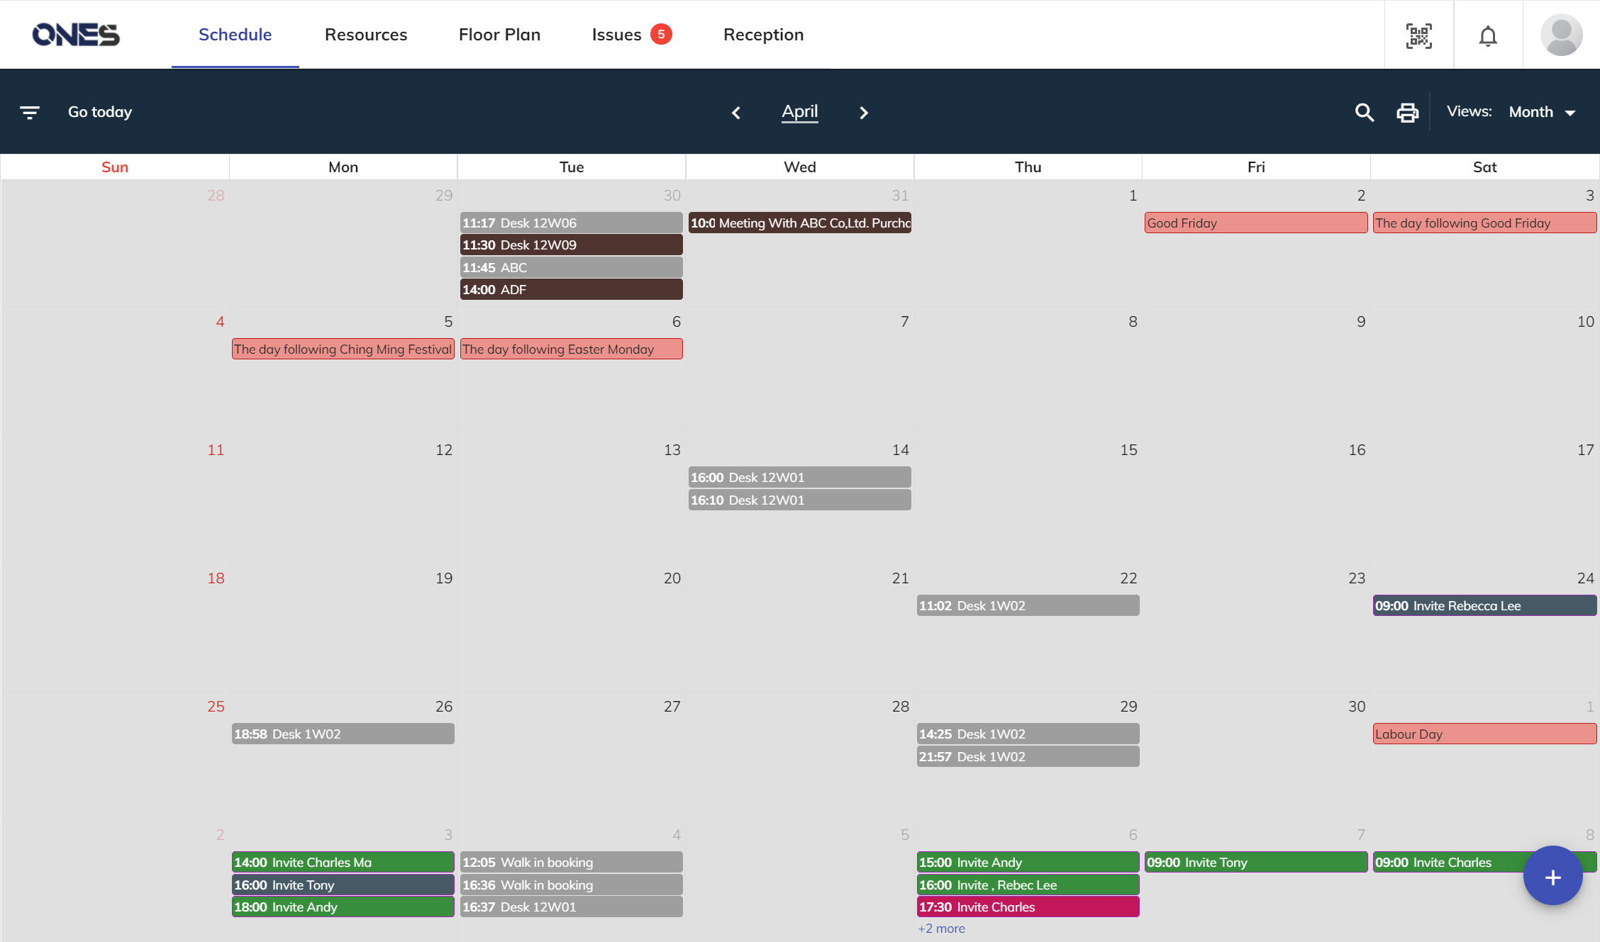Viewport: 1600px width, 942px height.
Task: Switch to the Resources tab
Action: coord(365,35)
